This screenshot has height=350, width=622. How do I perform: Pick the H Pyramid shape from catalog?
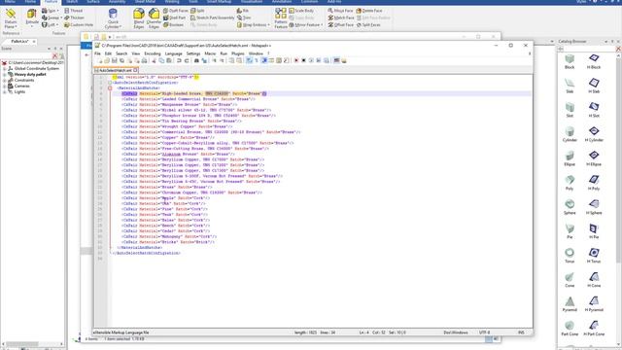[594, 304]
